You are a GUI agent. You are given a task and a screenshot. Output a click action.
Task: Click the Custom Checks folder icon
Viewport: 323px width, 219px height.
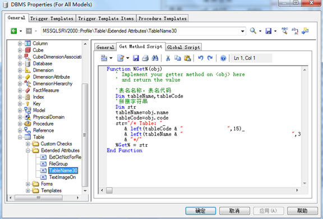pyautogui.click(x=36, y=144)
